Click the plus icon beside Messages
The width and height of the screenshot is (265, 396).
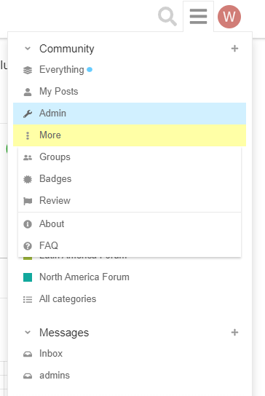click(x=234, y=333)
